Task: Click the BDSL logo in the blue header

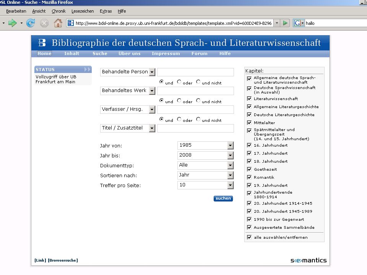Action: (x=42, y=42)
